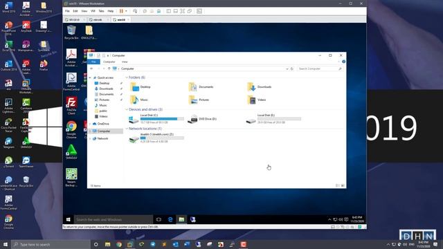Select the Desktop folder in Folders group
The image size is (443, 249).
point(141,86)
